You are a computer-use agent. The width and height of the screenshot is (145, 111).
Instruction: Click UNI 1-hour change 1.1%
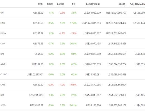click(51, 13)
